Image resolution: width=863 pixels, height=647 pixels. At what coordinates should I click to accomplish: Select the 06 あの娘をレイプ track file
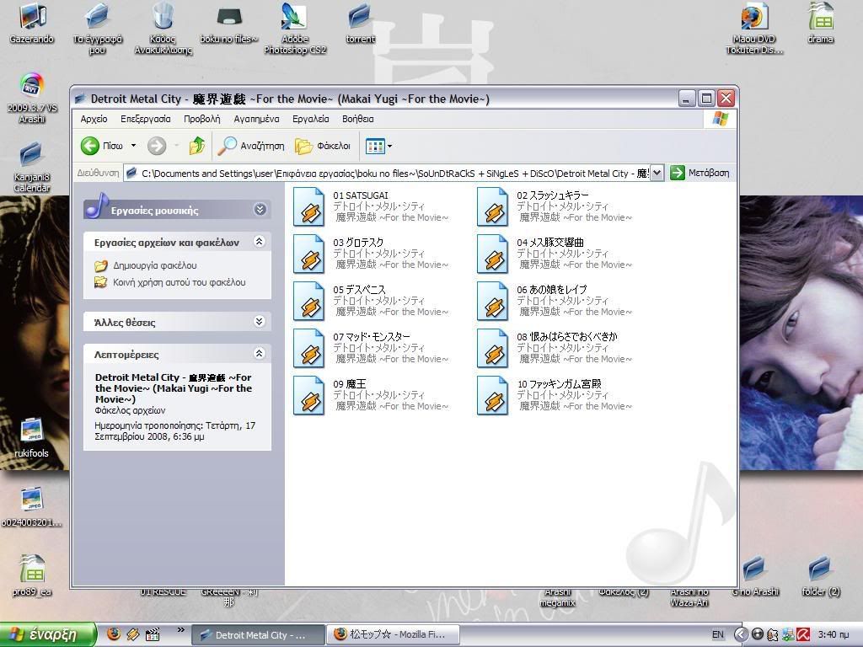click(555, 301)
